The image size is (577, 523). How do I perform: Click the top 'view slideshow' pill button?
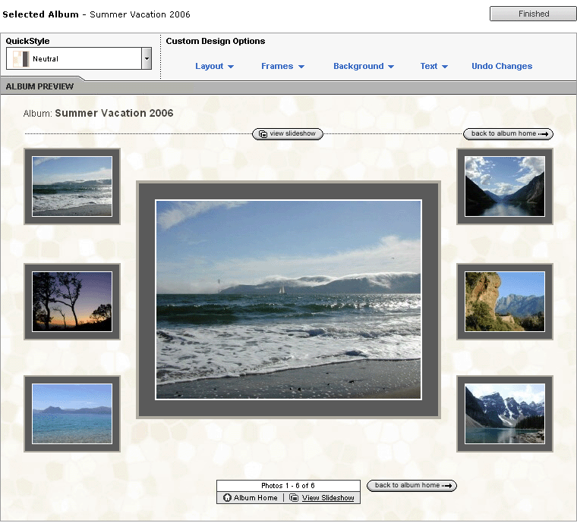[288, 133]
